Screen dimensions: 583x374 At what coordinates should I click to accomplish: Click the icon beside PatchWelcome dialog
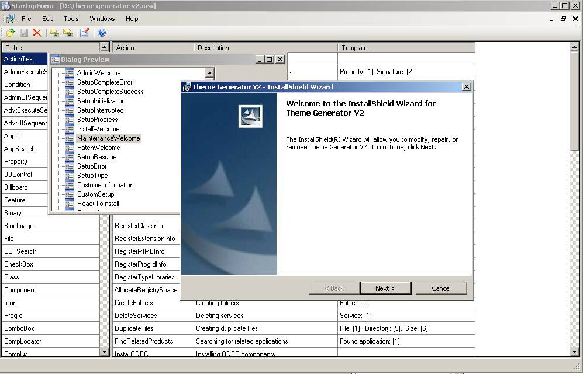click(70, 148)
